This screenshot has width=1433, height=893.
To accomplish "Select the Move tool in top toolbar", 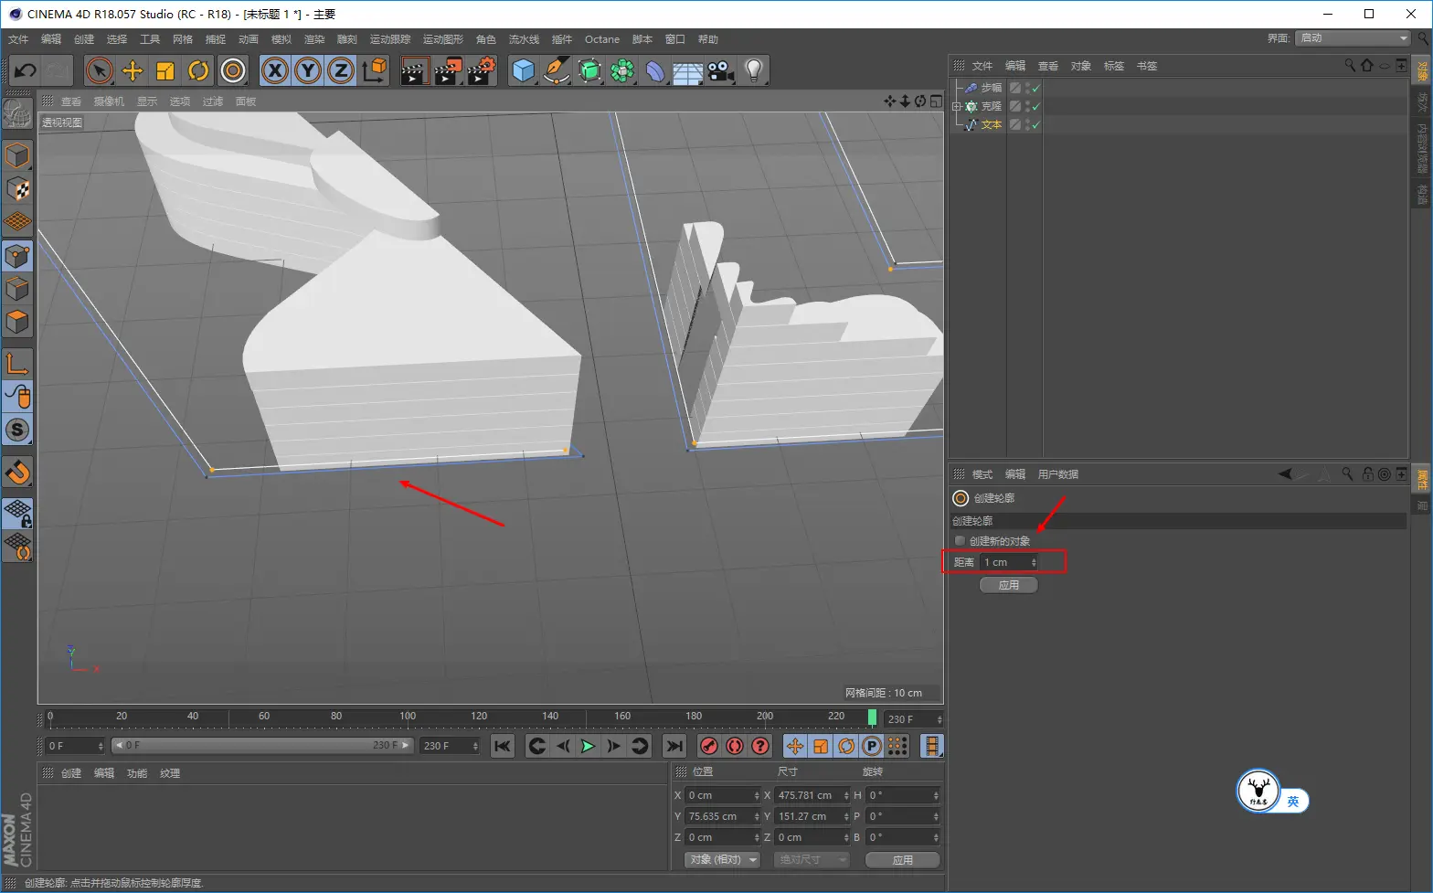I will 133,70.
